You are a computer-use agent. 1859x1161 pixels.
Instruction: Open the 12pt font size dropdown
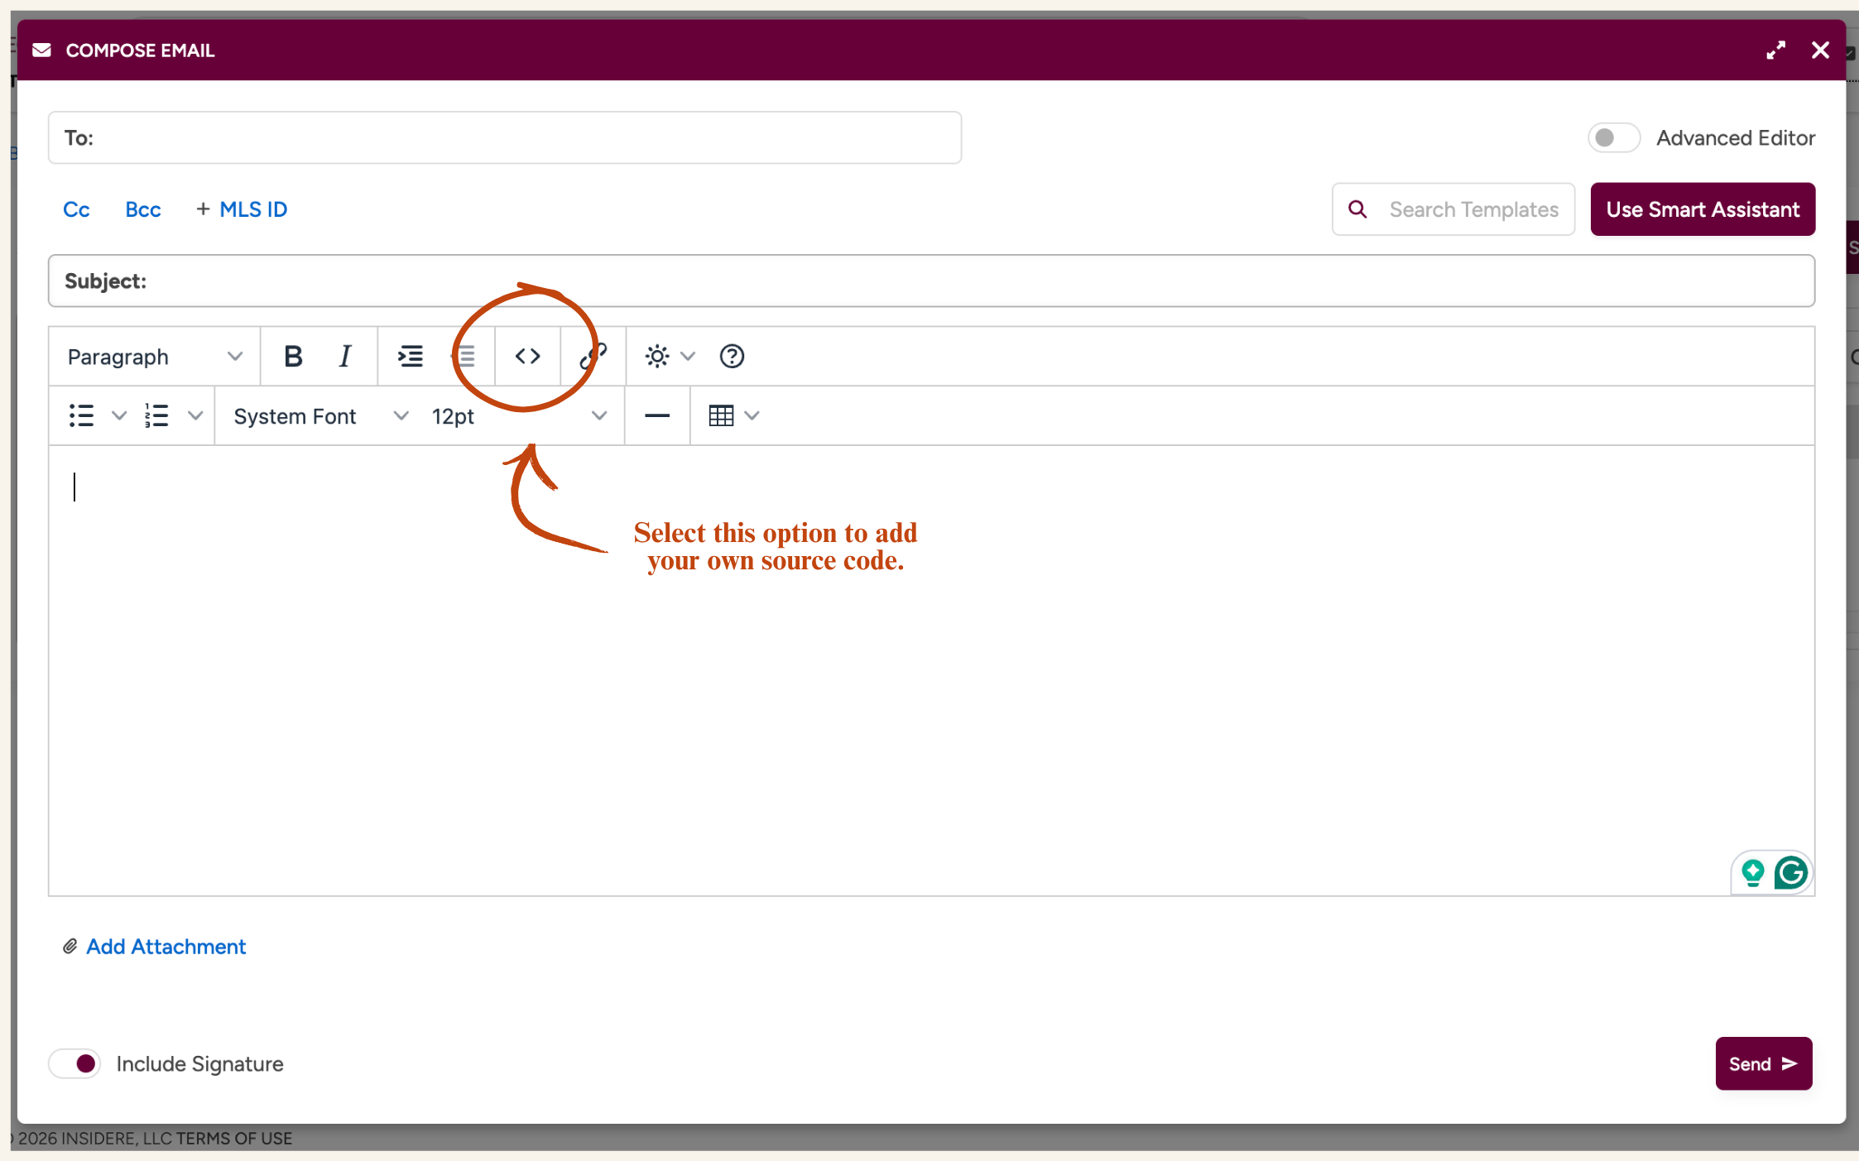click(519, 415)
